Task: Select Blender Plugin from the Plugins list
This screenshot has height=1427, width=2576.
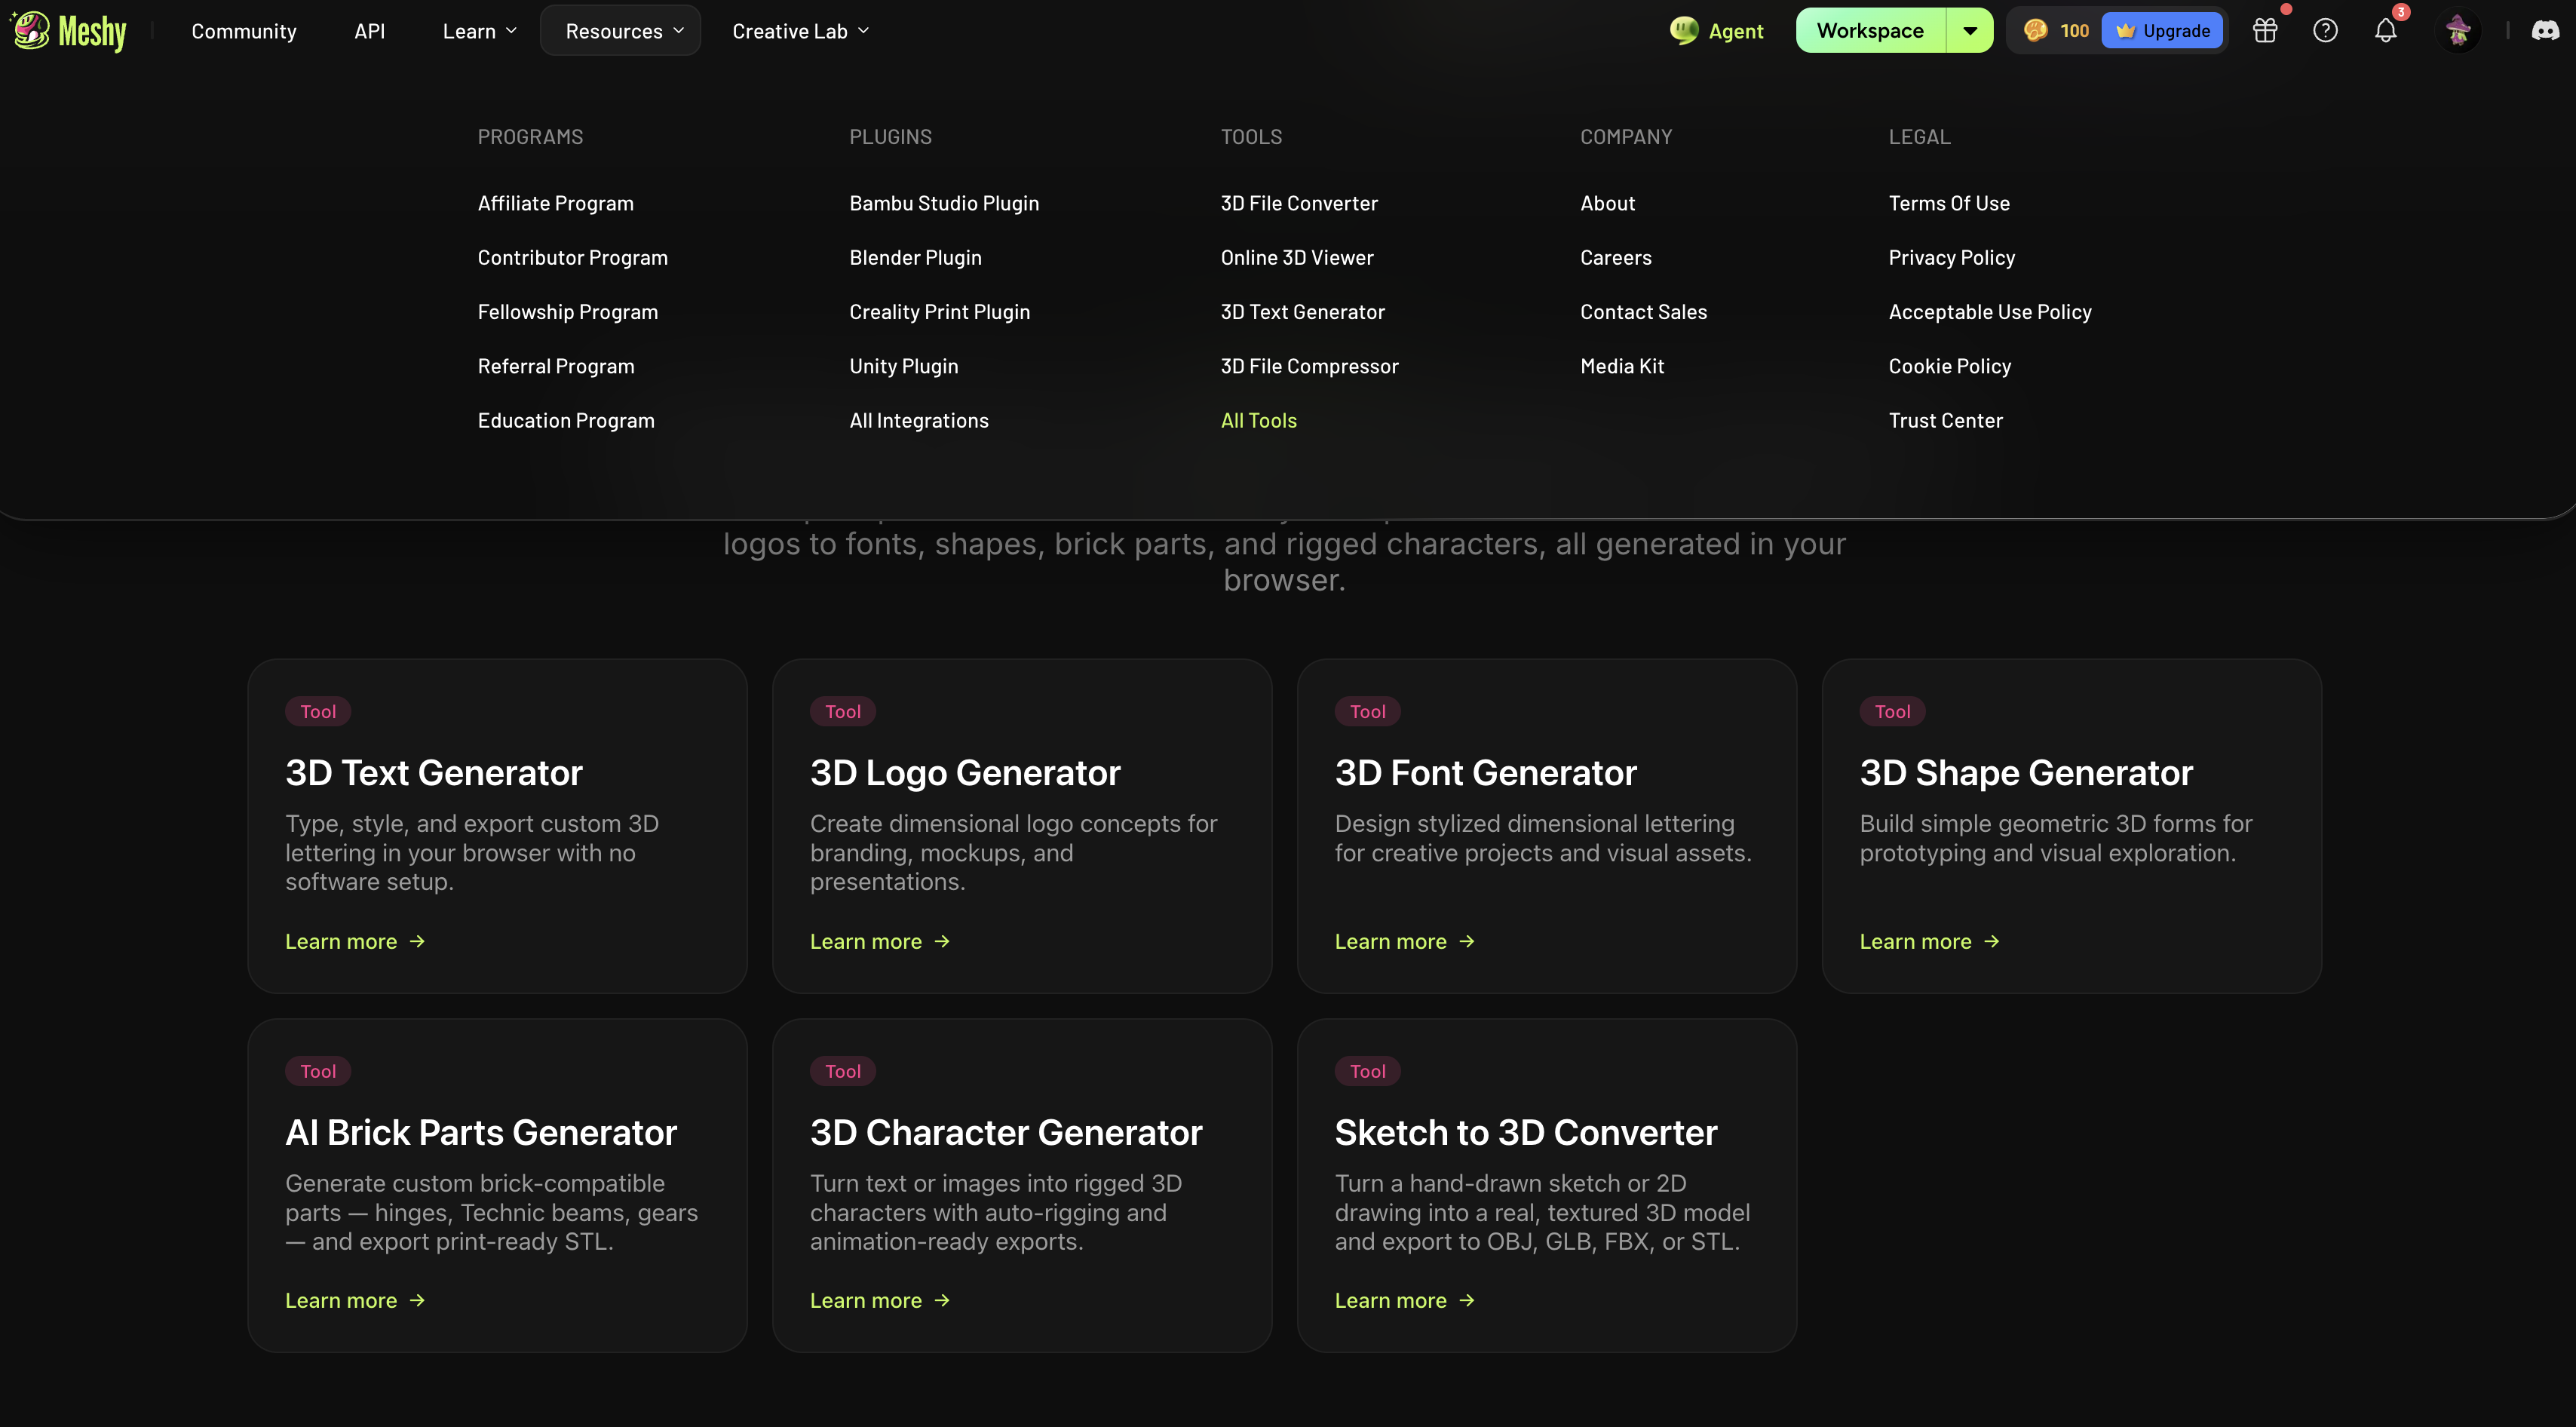Action: coord(915,258)
